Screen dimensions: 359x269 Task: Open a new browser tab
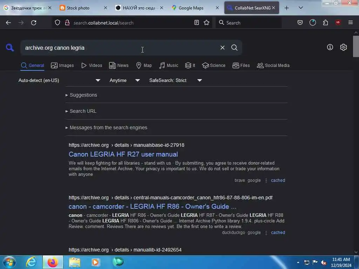tap(286, 8)
